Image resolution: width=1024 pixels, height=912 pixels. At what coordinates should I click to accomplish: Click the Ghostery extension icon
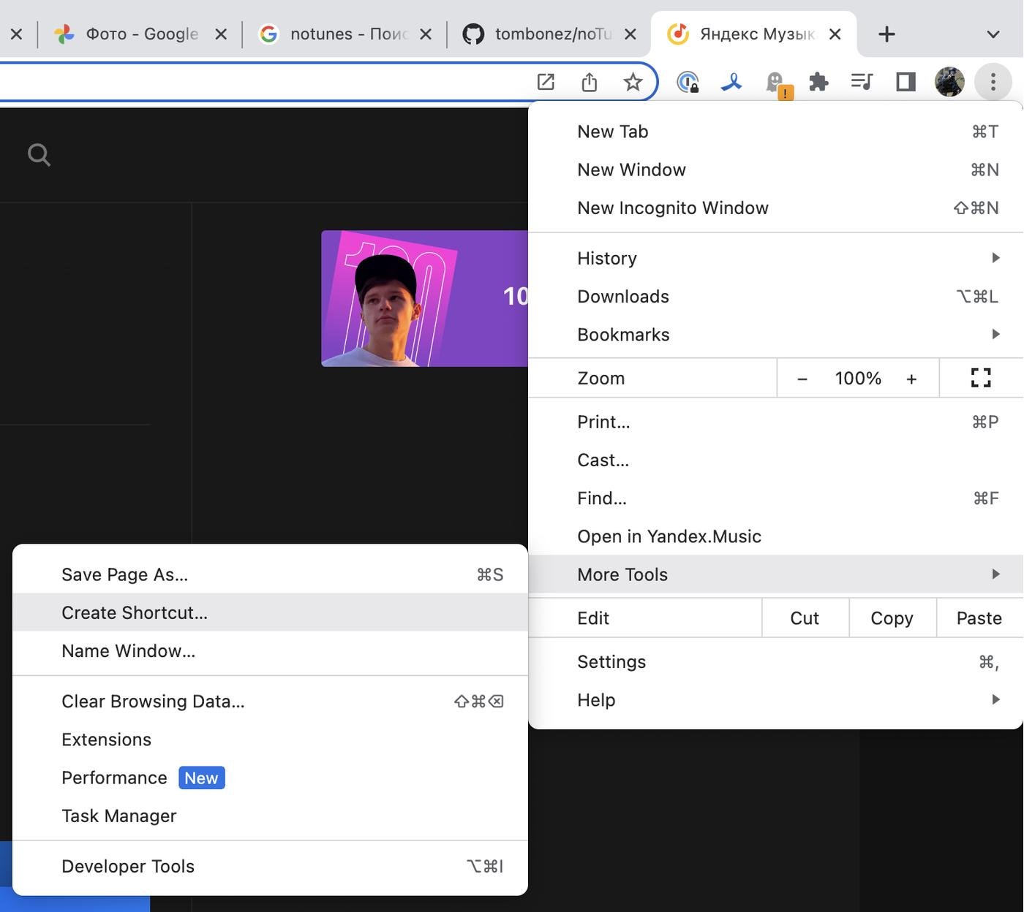point(776,83)
